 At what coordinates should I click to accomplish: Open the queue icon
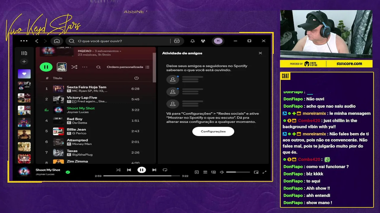click(205, 172)
